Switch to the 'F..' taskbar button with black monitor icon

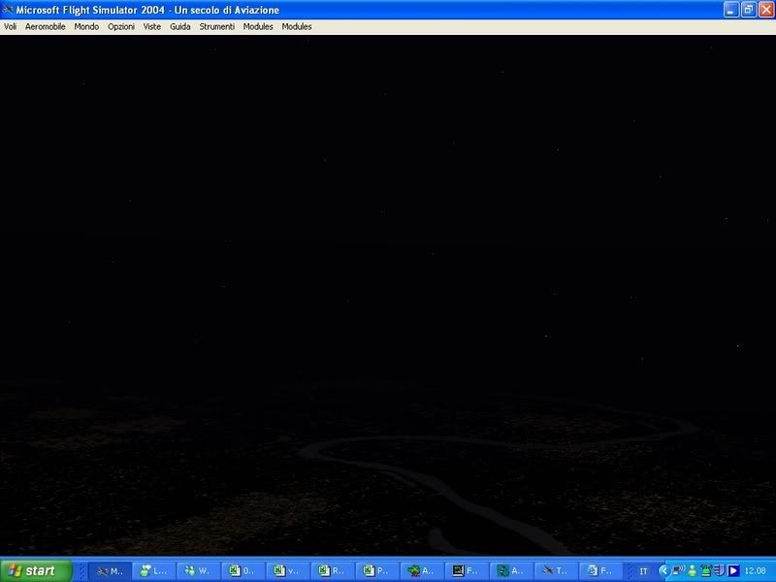467,571
